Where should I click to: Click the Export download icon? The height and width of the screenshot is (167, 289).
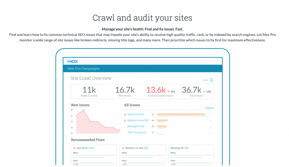coord(211,80)
